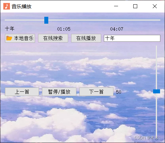Focus the search input containing 十年
The height and width of the screenshot is (143, 165).
click(132, 38)
